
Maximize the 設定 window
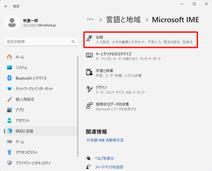(x=194, y=4)
